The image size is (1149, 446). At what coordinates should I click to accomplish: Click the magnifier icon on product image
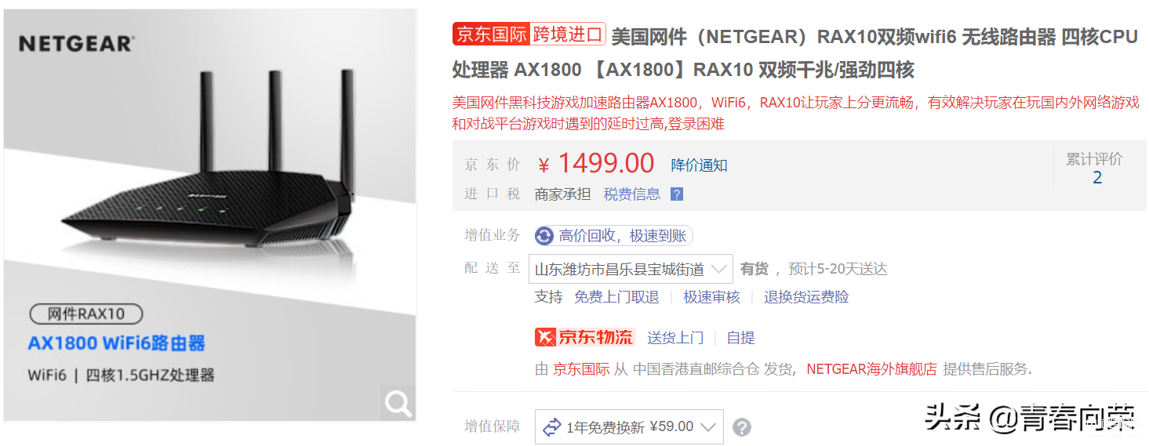[398, 403]
